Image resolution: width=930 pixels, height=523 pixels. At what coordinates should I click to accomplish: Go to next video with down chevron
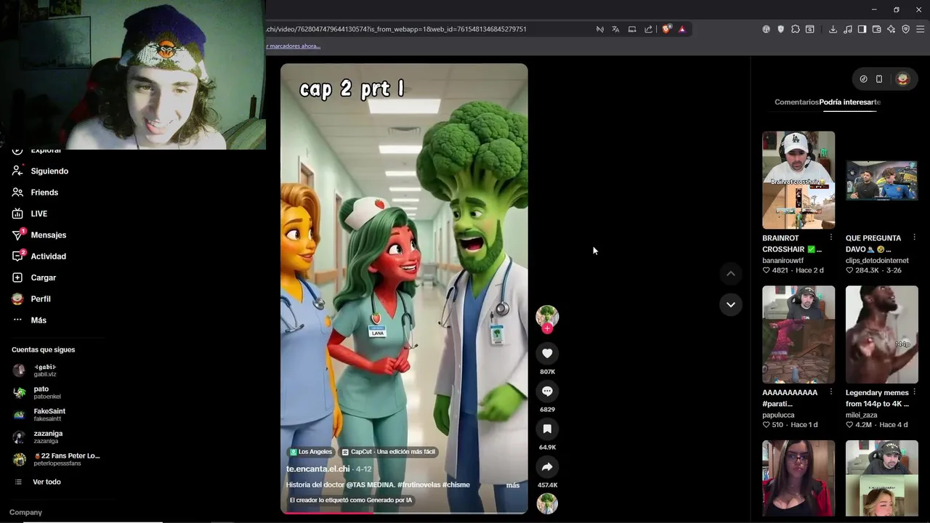point(731,304)
